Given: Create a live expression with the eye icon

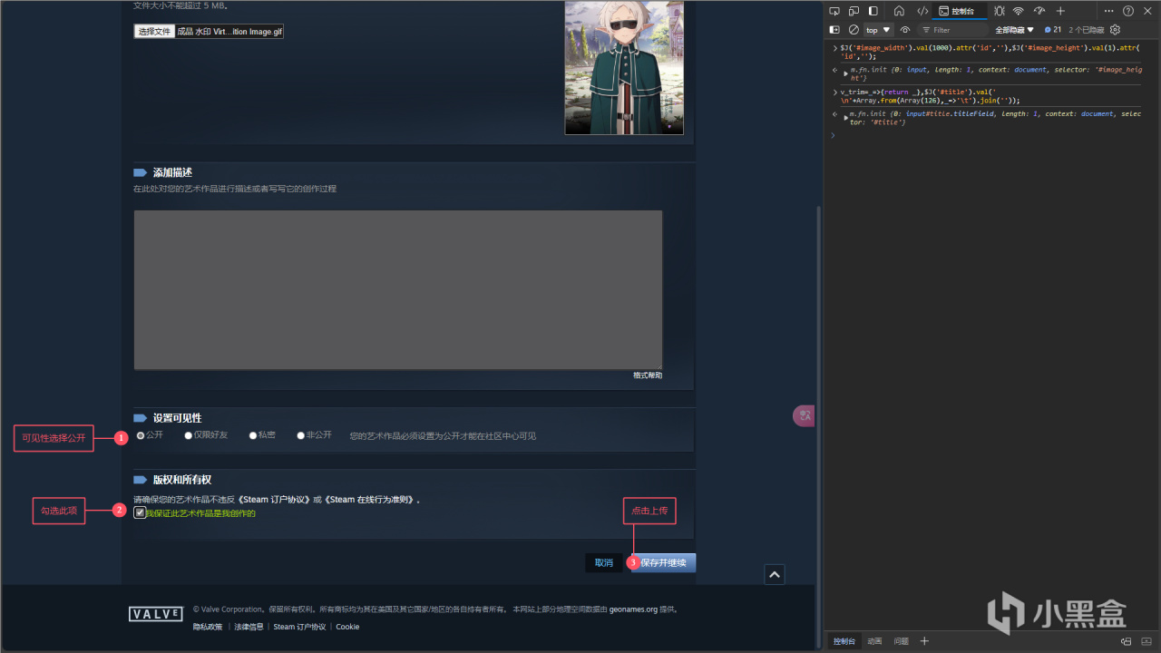Looking at the screenshot, I should [x=905, y=30].
